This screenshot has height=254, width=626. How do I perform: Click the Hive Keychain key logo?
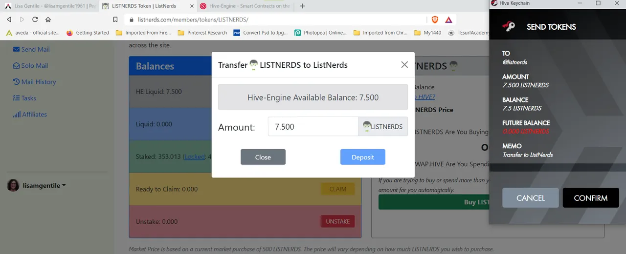click(x=509, y=27)
